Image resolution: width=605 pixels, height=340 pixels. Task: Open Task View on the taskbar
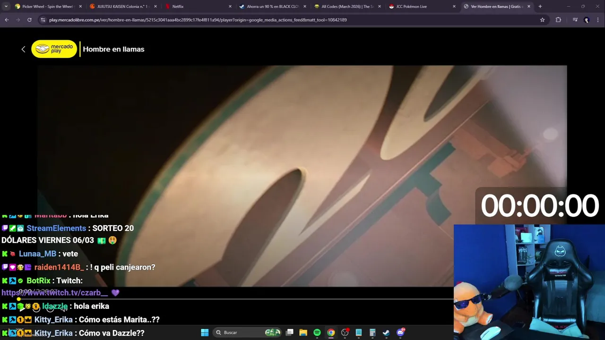(290, 332)
